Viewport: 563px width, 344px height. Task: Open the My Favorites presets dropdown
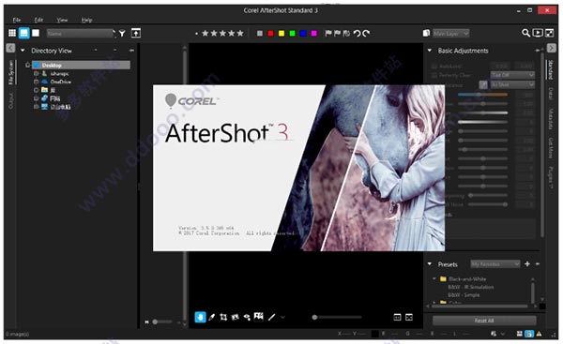pyautogui.click(x=495, y=264)
